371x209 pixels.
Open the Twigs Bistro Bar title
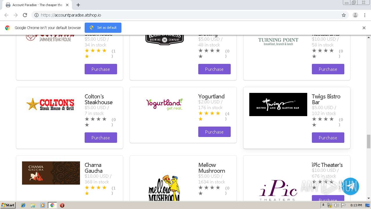tap(326, 99)
